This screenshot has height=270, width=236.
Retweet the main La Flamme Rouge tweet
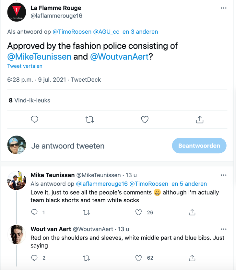coord(89,120)
